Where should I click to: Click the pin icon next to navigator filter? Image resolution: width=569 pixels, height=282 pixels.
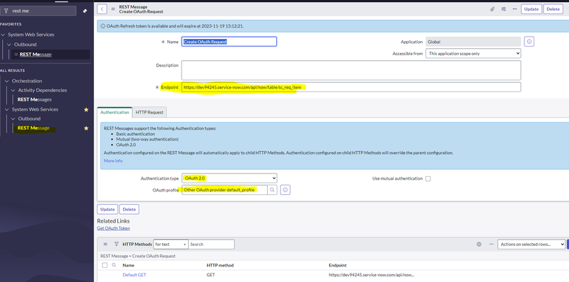[x=85, y=11]
